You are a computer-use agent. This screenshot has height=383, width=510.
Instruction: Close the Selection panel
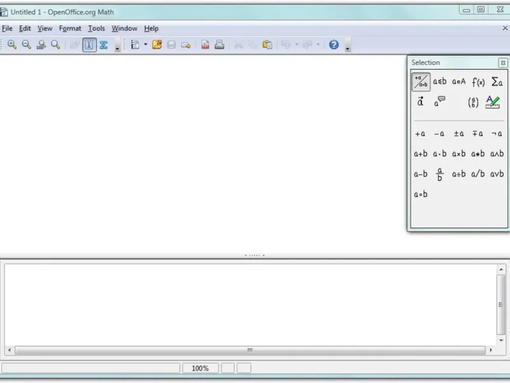point(502,63)
